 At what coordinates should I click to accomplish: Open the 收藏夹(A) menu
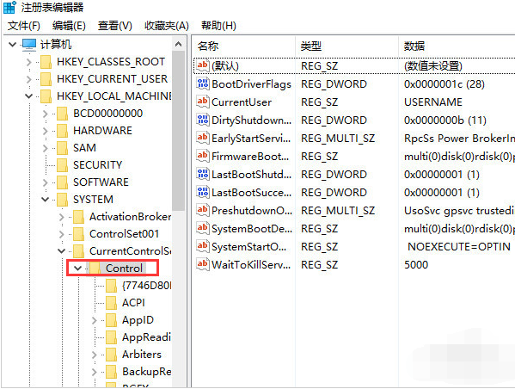pos(167,26)
